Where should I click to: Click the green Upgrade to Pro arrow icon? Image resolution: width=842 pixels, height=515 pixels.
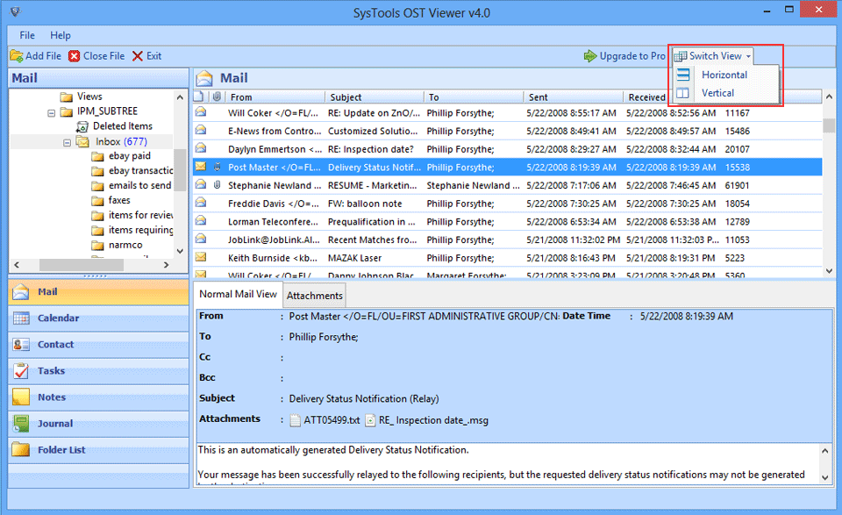point(590,56)
